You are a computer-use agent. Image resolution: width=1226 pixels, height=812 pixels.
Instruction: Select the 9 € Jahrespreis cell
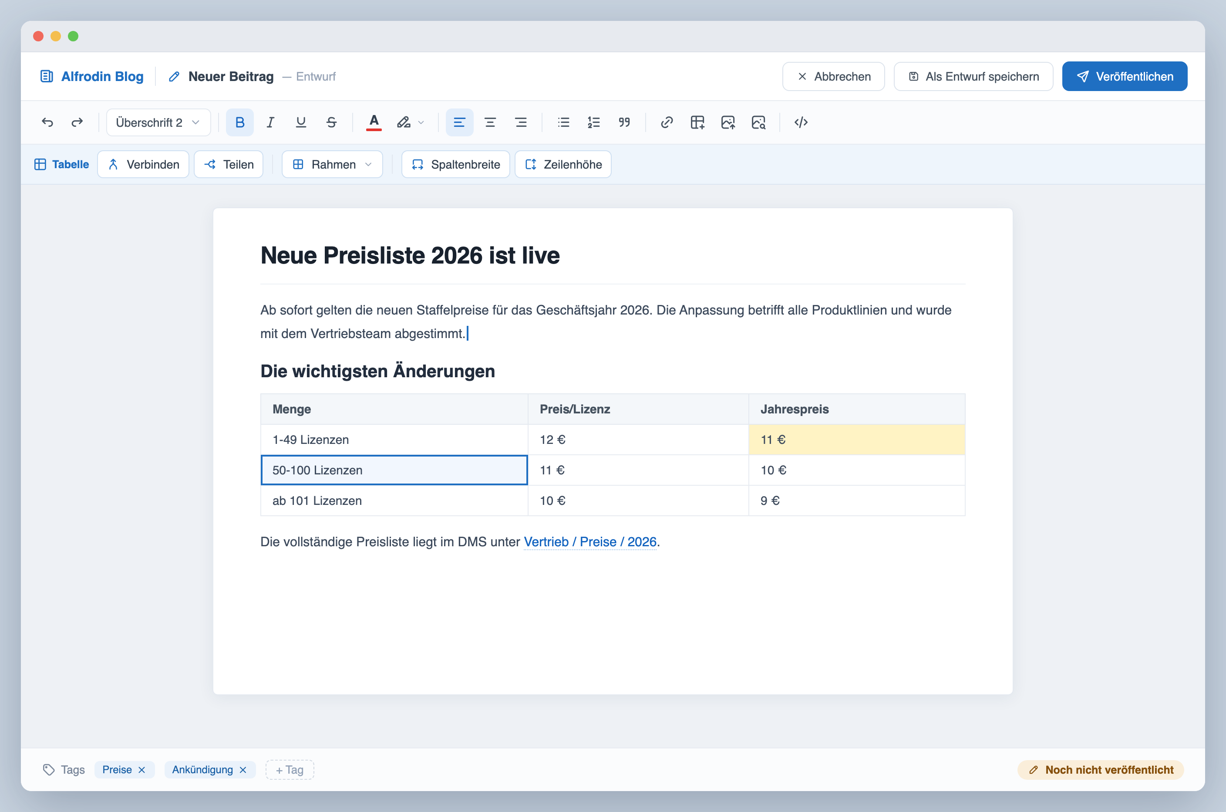[856, 501]
